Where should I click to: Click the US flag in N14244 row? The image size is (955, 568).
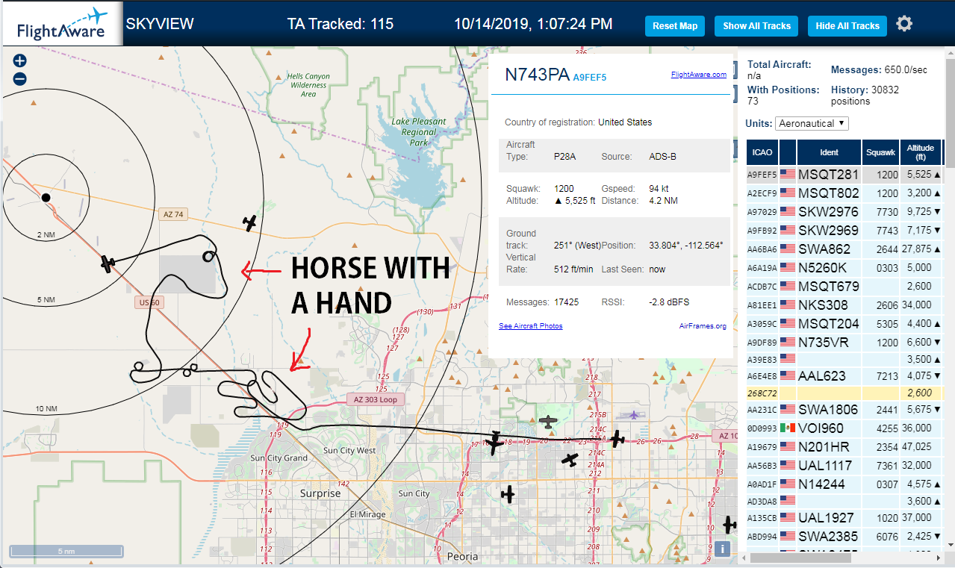point(788,484)
